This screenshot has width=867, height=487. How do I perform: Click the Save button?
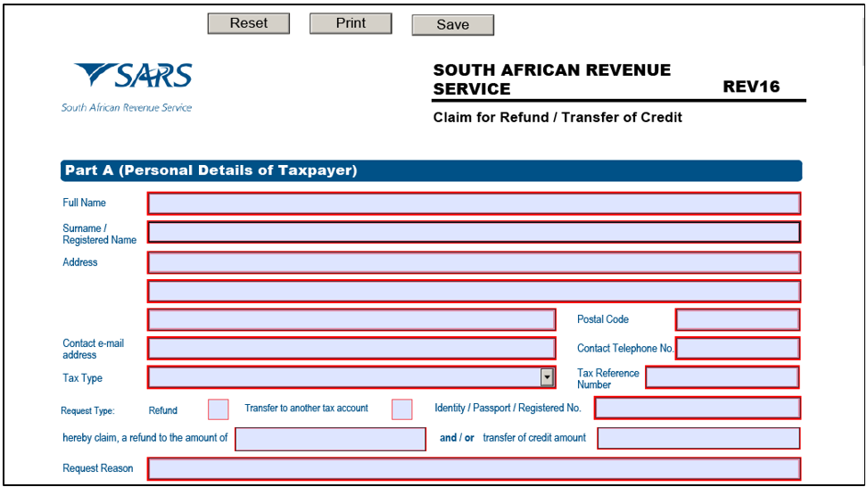pos(452,25)
